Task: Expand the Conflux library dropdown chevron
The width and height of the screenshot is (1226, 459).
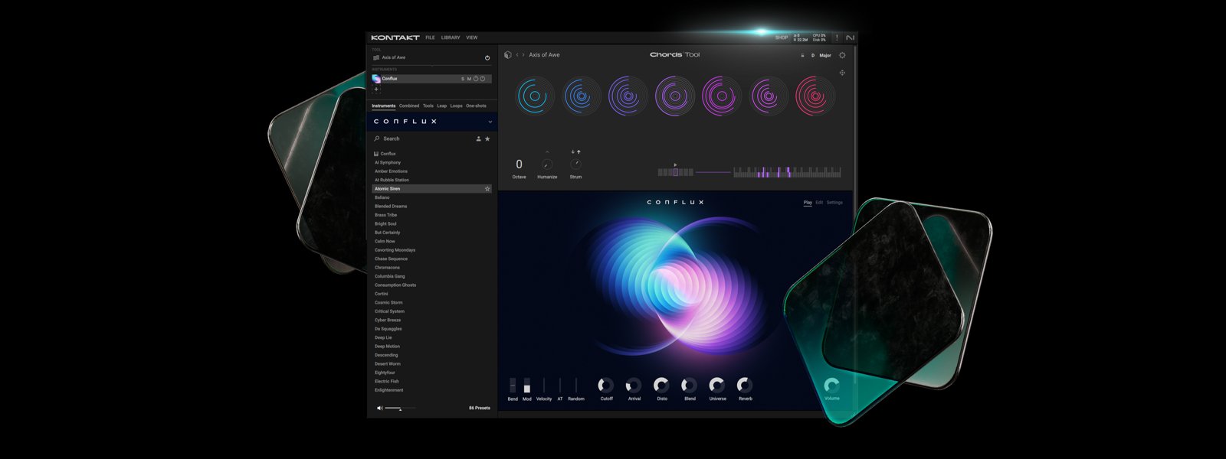Action: [x=490, y=122]
